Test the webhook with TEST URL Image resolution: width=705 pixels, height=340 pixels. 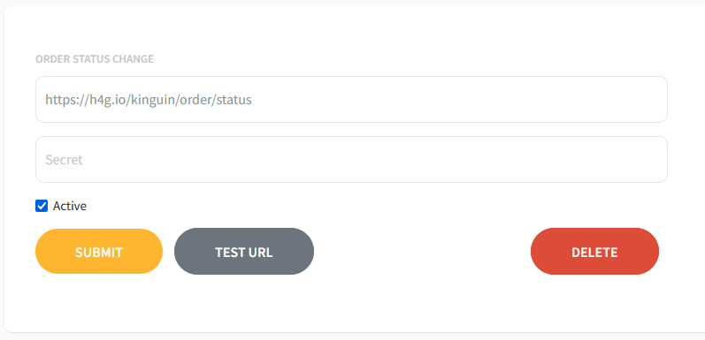(x=244, y=252)
